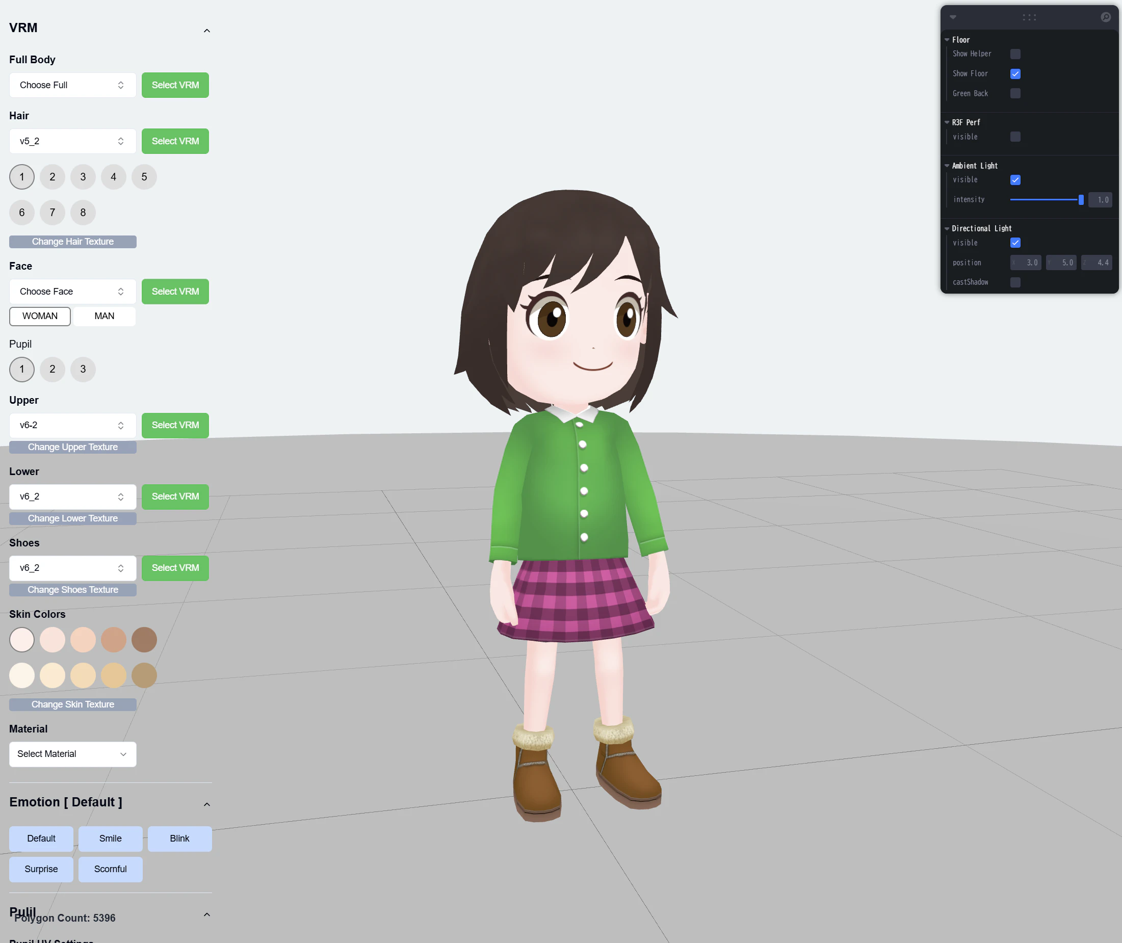Click the Change Hair Texture button

pyautogui.click(x=73, y=242)
